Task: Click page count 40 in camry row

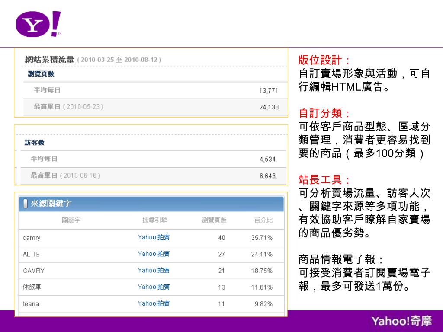Action: tap(222, 238)
